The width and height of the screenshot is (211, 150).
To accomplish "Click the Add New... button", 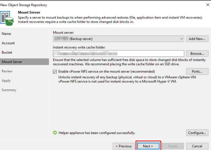I will tap(197, 39).
